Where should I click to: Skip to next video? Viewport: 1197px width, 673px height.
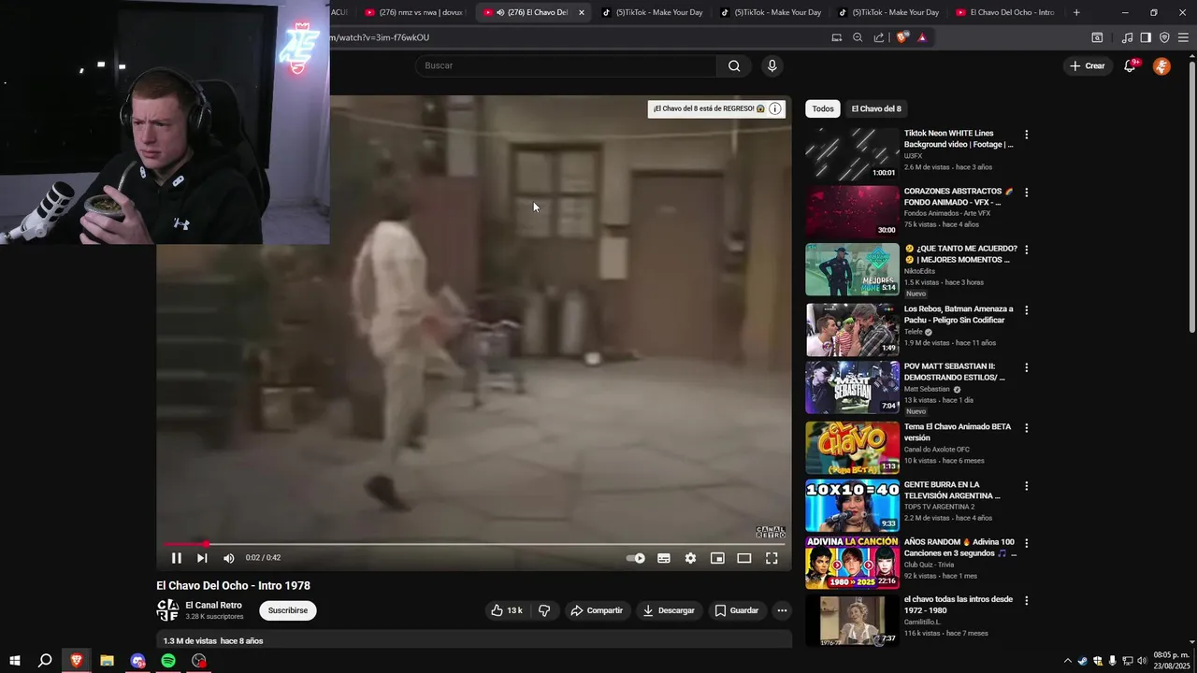coord(202,558)
